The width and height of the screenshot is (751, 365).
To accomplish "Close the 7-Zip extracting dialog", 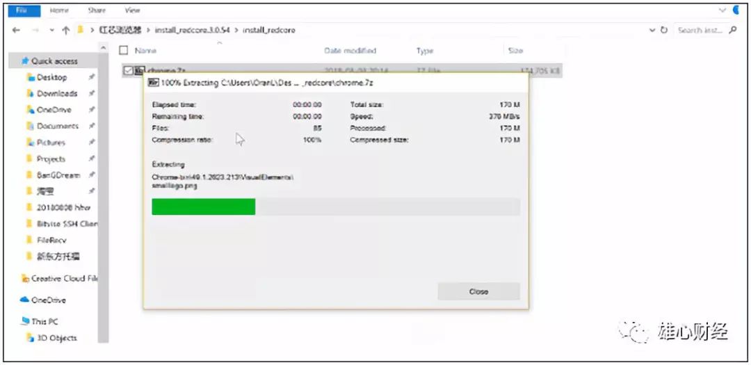I will coord(478,291).
